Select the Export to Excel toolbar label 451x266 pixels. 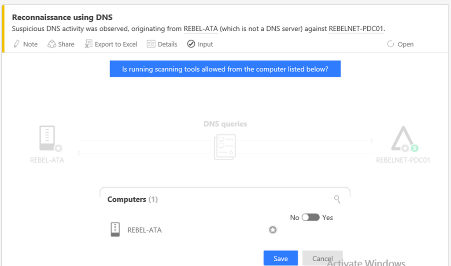pos(116,44)
